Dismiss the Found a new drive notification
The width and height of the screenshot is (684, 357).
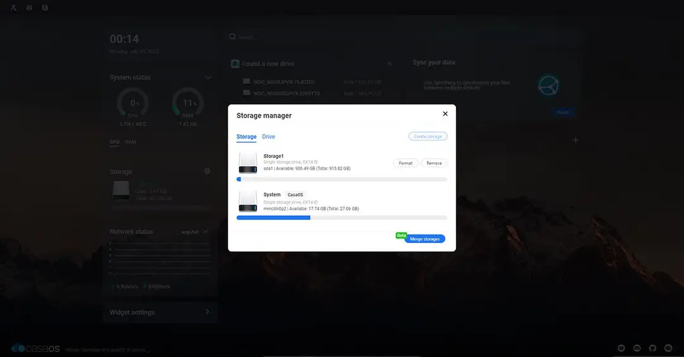point(389,64)
